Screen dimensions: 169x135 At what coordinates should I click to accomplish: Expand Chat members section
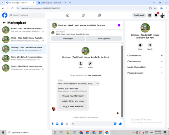pos(145,61)
